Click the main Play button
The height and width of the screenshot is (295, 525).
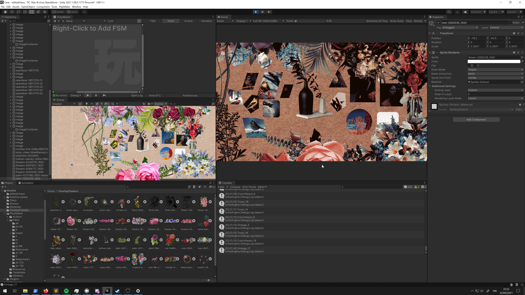tap(256, 12)
